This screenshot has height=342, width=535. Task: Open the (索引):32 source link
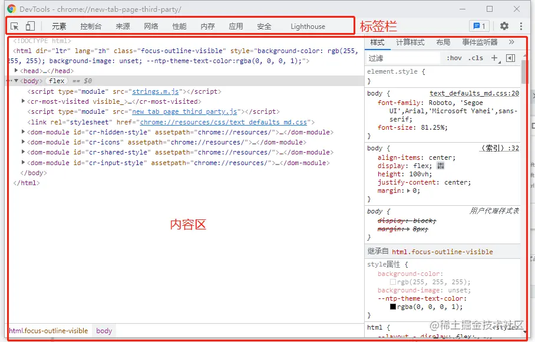(x=499, y=148)
